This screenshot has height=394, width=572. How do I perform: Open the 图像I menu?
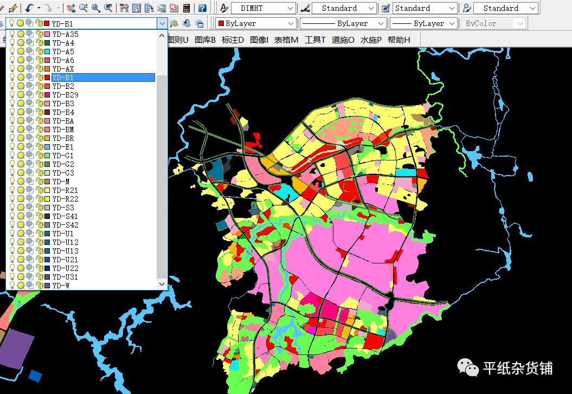(259, 40)
